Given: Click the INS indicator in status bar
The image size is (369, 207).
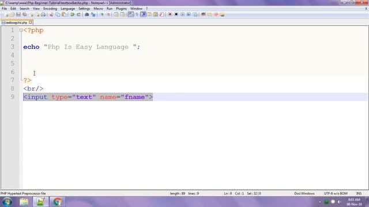Looking at the screenshot, I should tap(359, 193).
